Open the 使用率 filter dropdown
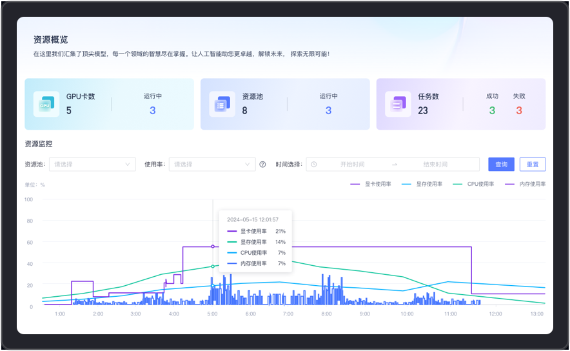Viewport: 570px width, 351px height. 212,165
